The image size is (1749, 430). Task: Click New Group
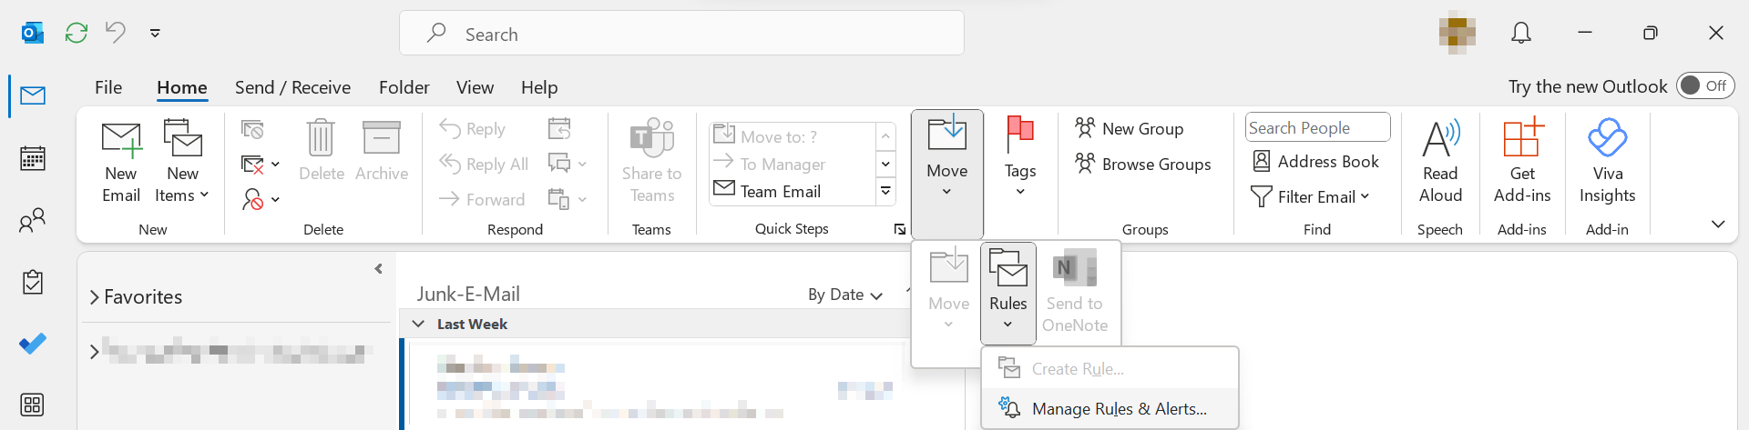tap(1130, 129)
